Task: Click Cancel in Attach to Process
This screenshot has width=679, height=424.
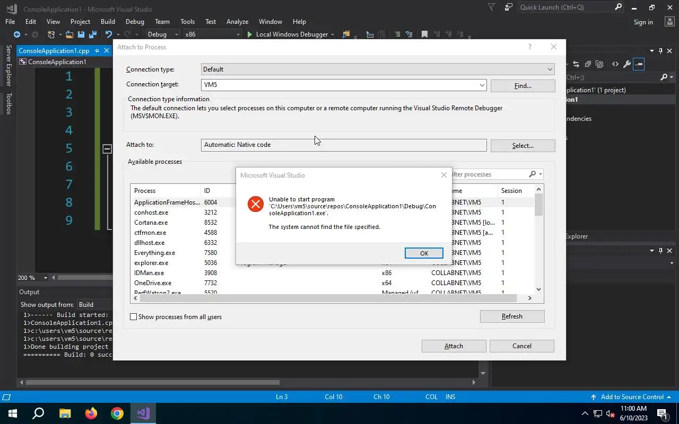Action: 521,346
